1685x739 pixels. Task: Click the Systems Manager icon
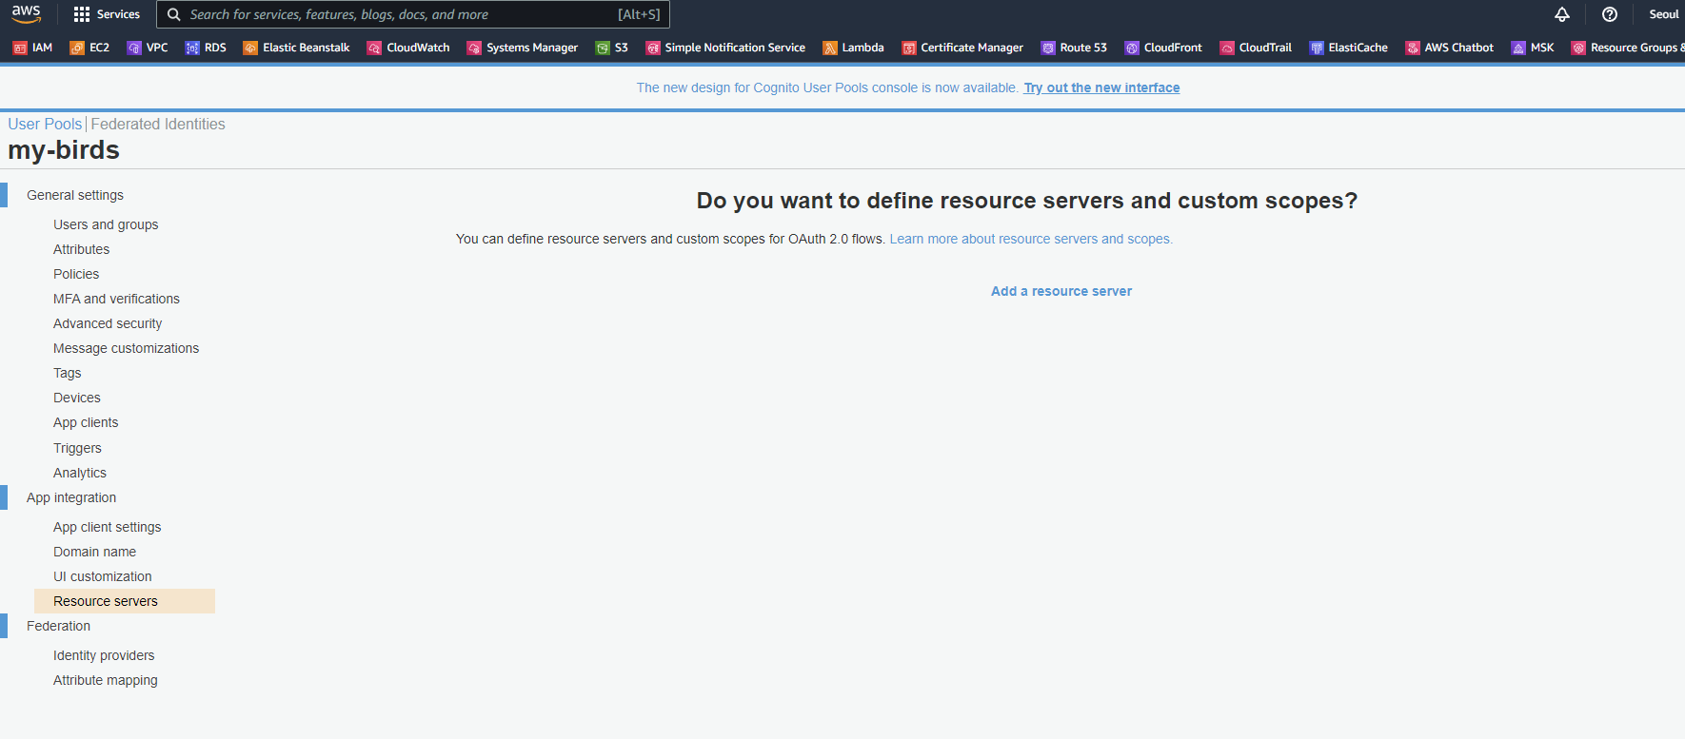point(474,48)
